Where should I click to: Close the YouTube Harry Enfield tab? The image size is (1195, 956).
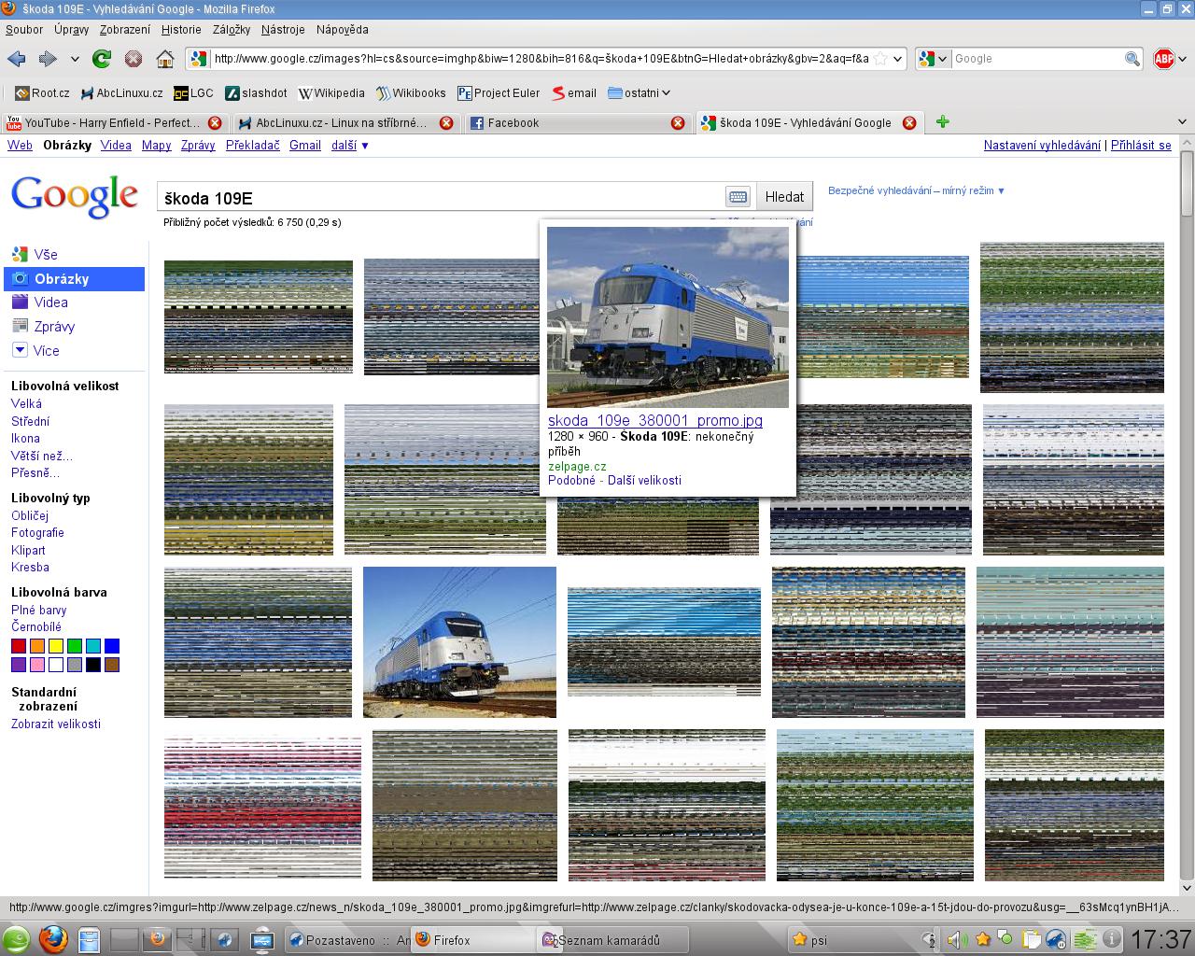pyautogui.click(x=215, y=122)
